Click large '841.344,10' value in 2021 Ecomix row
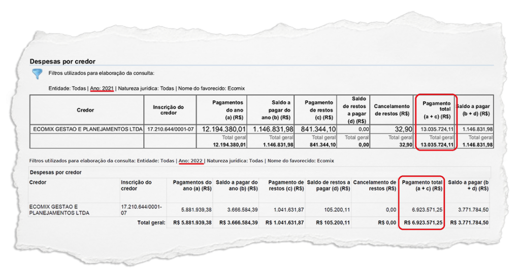Screen dimensions: 520x270 318,129
